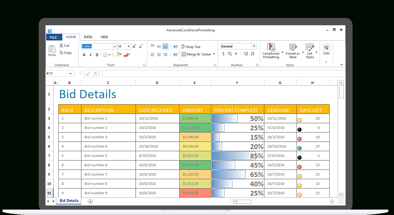This screenshot has height=215, width=394.
Task: Toggle italic formatting
Action: 90,55
